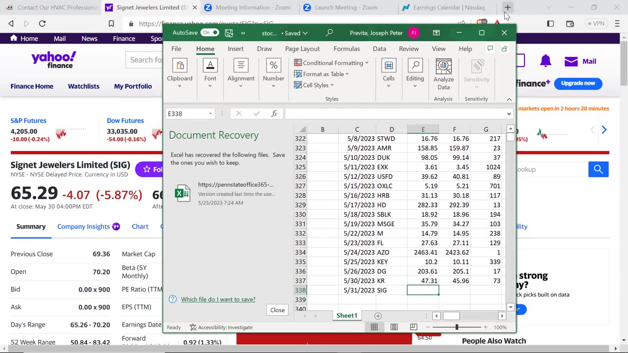Expand the Number format group

(x=273, y=74)
